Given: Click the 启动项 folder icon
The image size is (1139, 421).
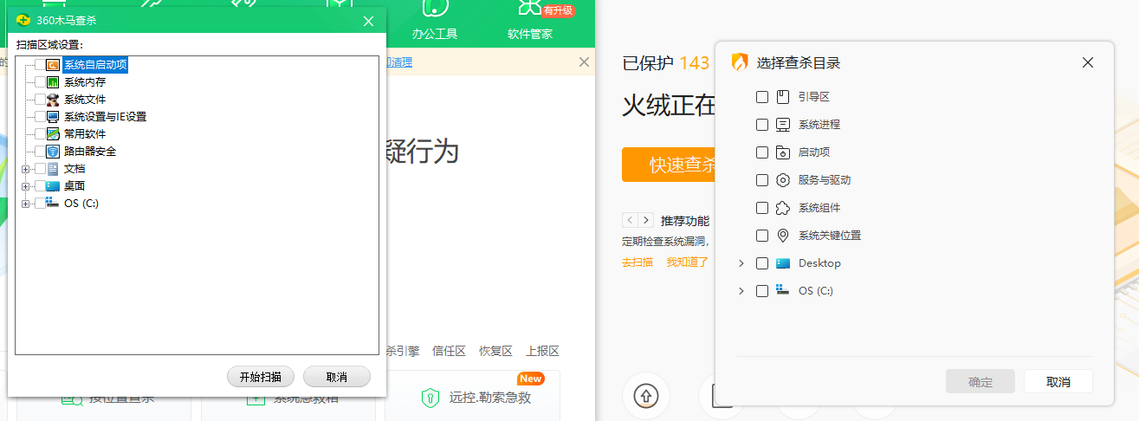Looking at the screenshot, I should coord(783,152).
